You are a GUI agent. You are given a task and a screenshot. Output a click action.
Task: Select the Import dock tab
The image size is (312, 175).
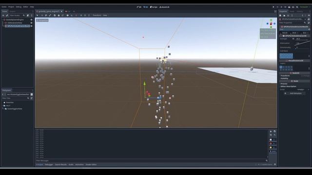(13, 11)
